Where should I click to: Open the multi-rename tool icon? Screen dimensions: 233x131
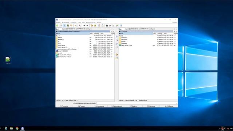[110, 25]
